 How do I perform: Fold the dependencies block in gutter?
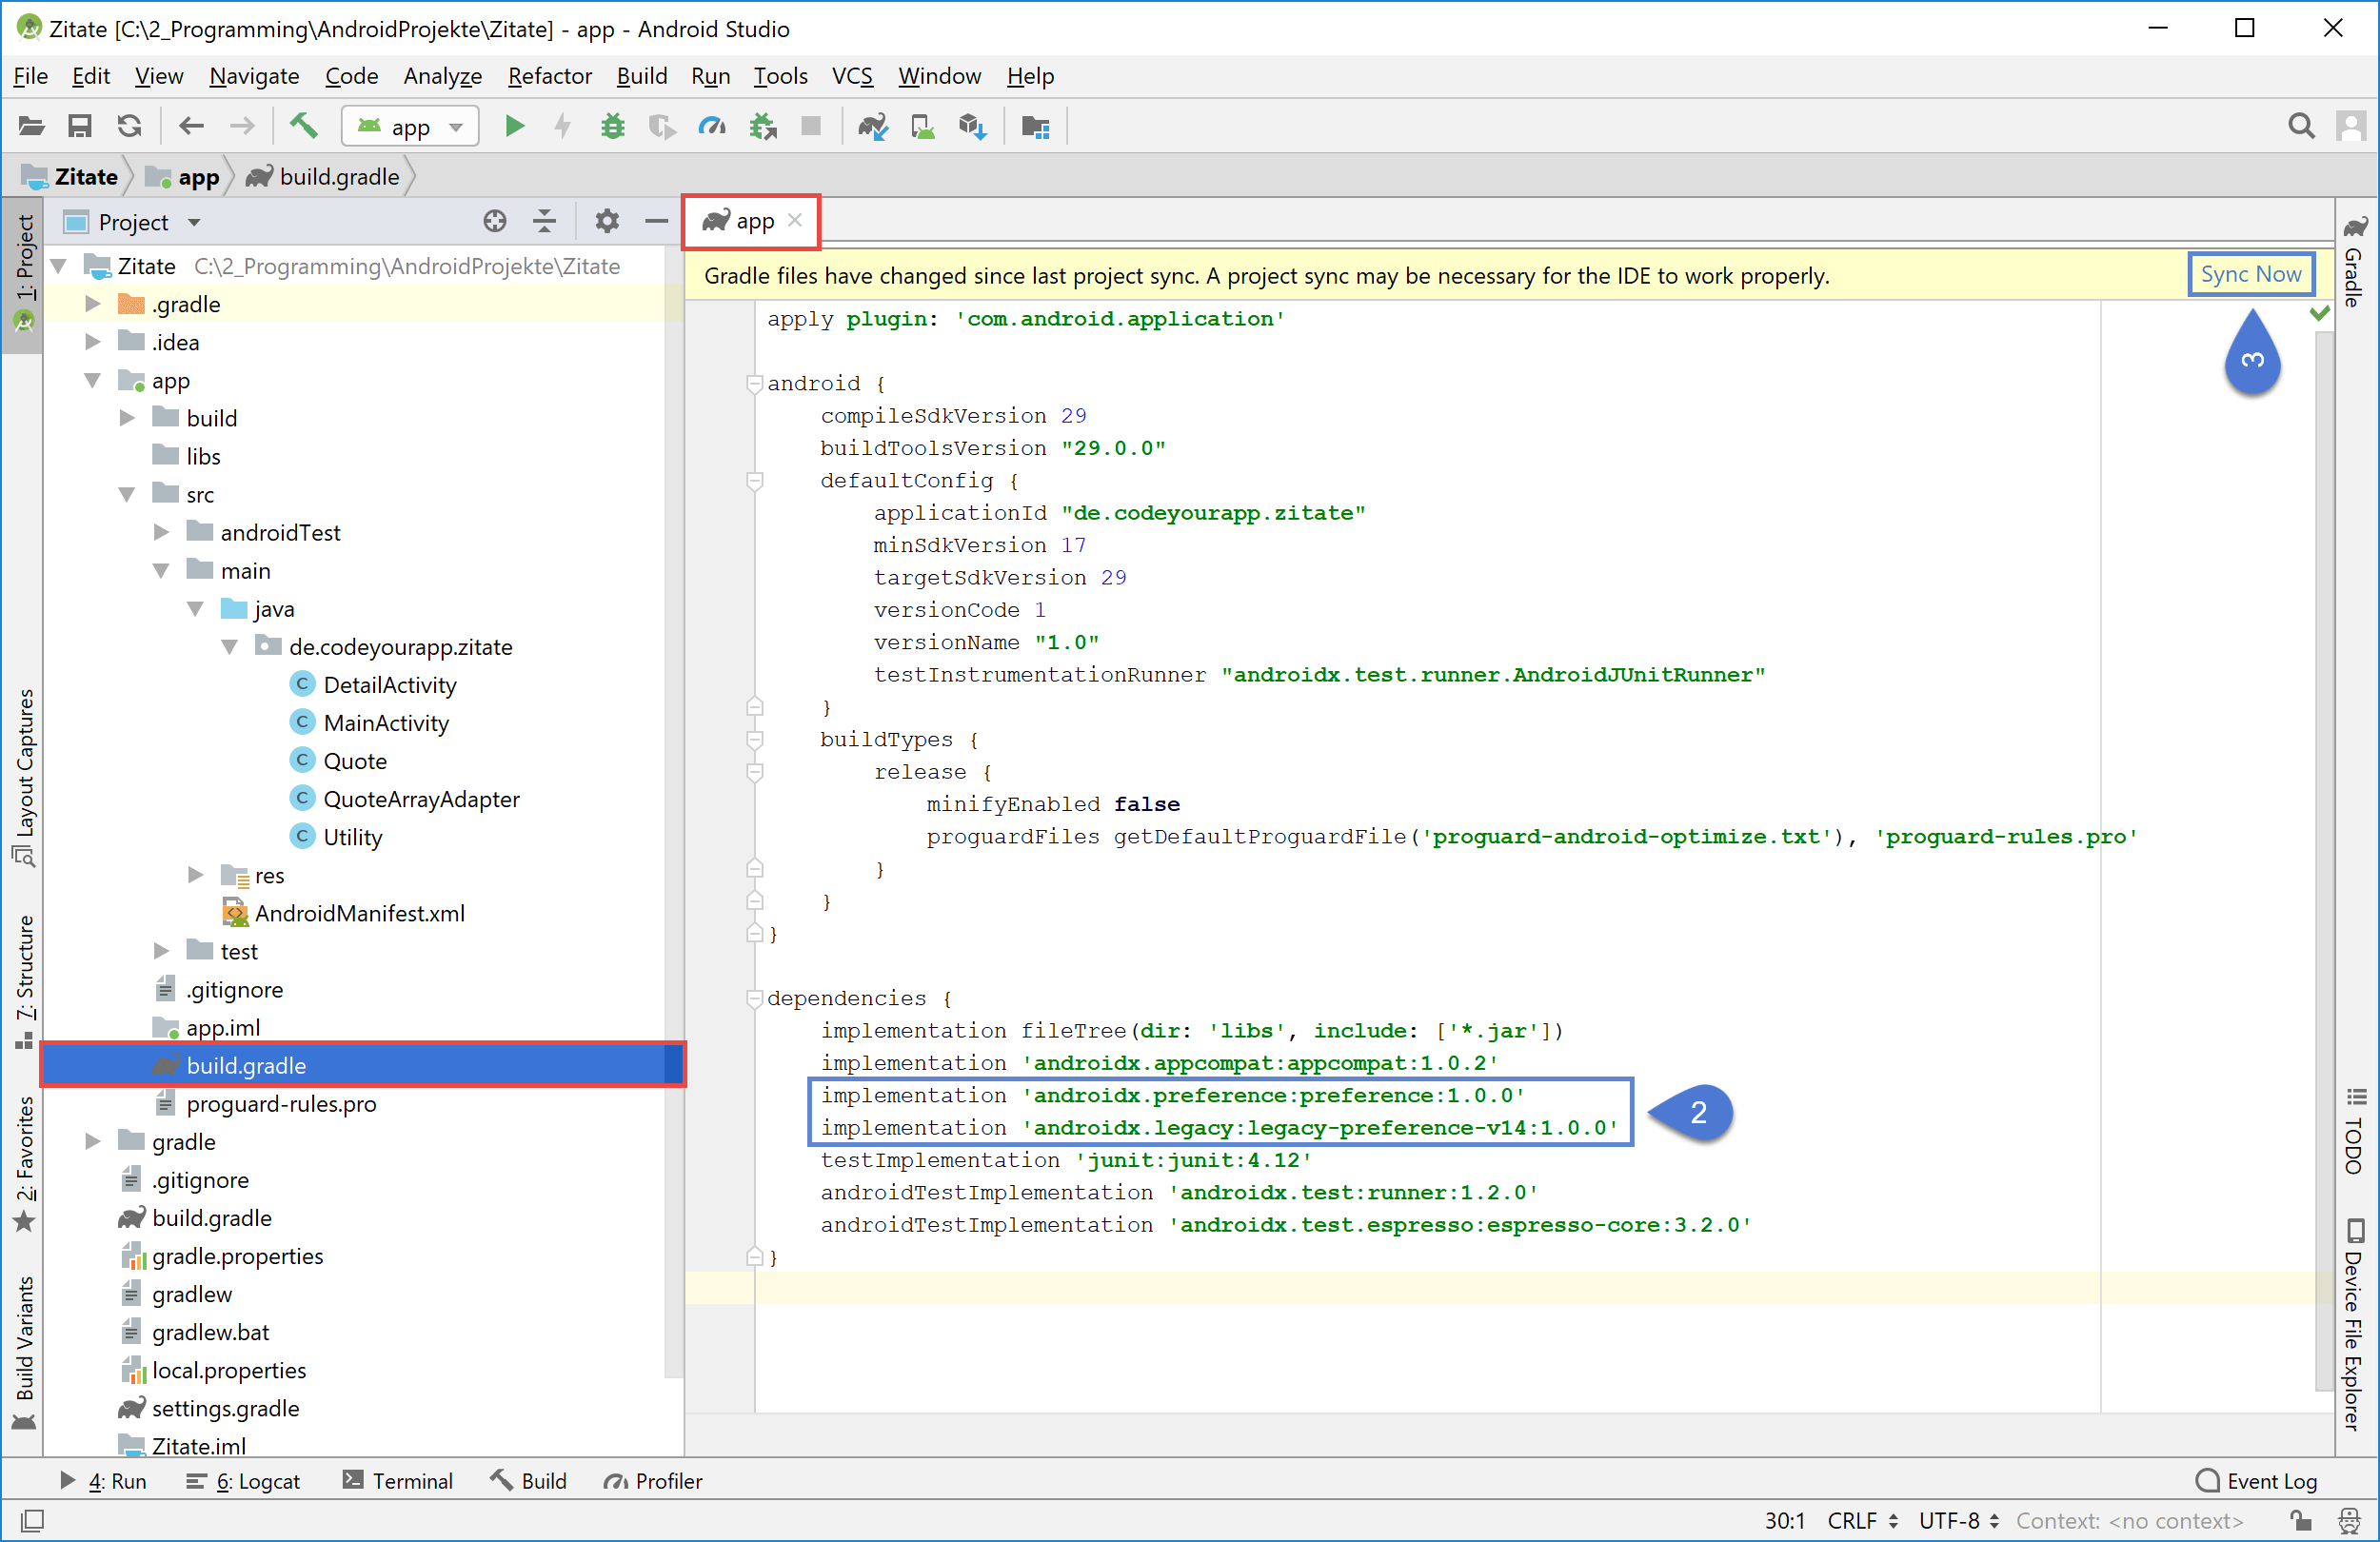pos(755,998)
